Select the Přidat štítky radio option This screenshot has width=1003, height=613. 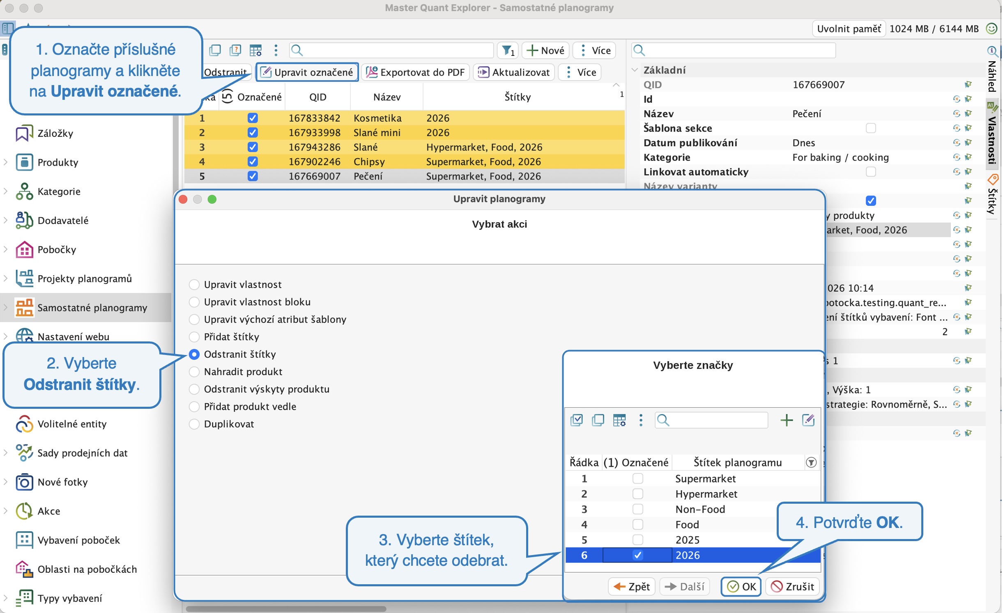(194, 337)
